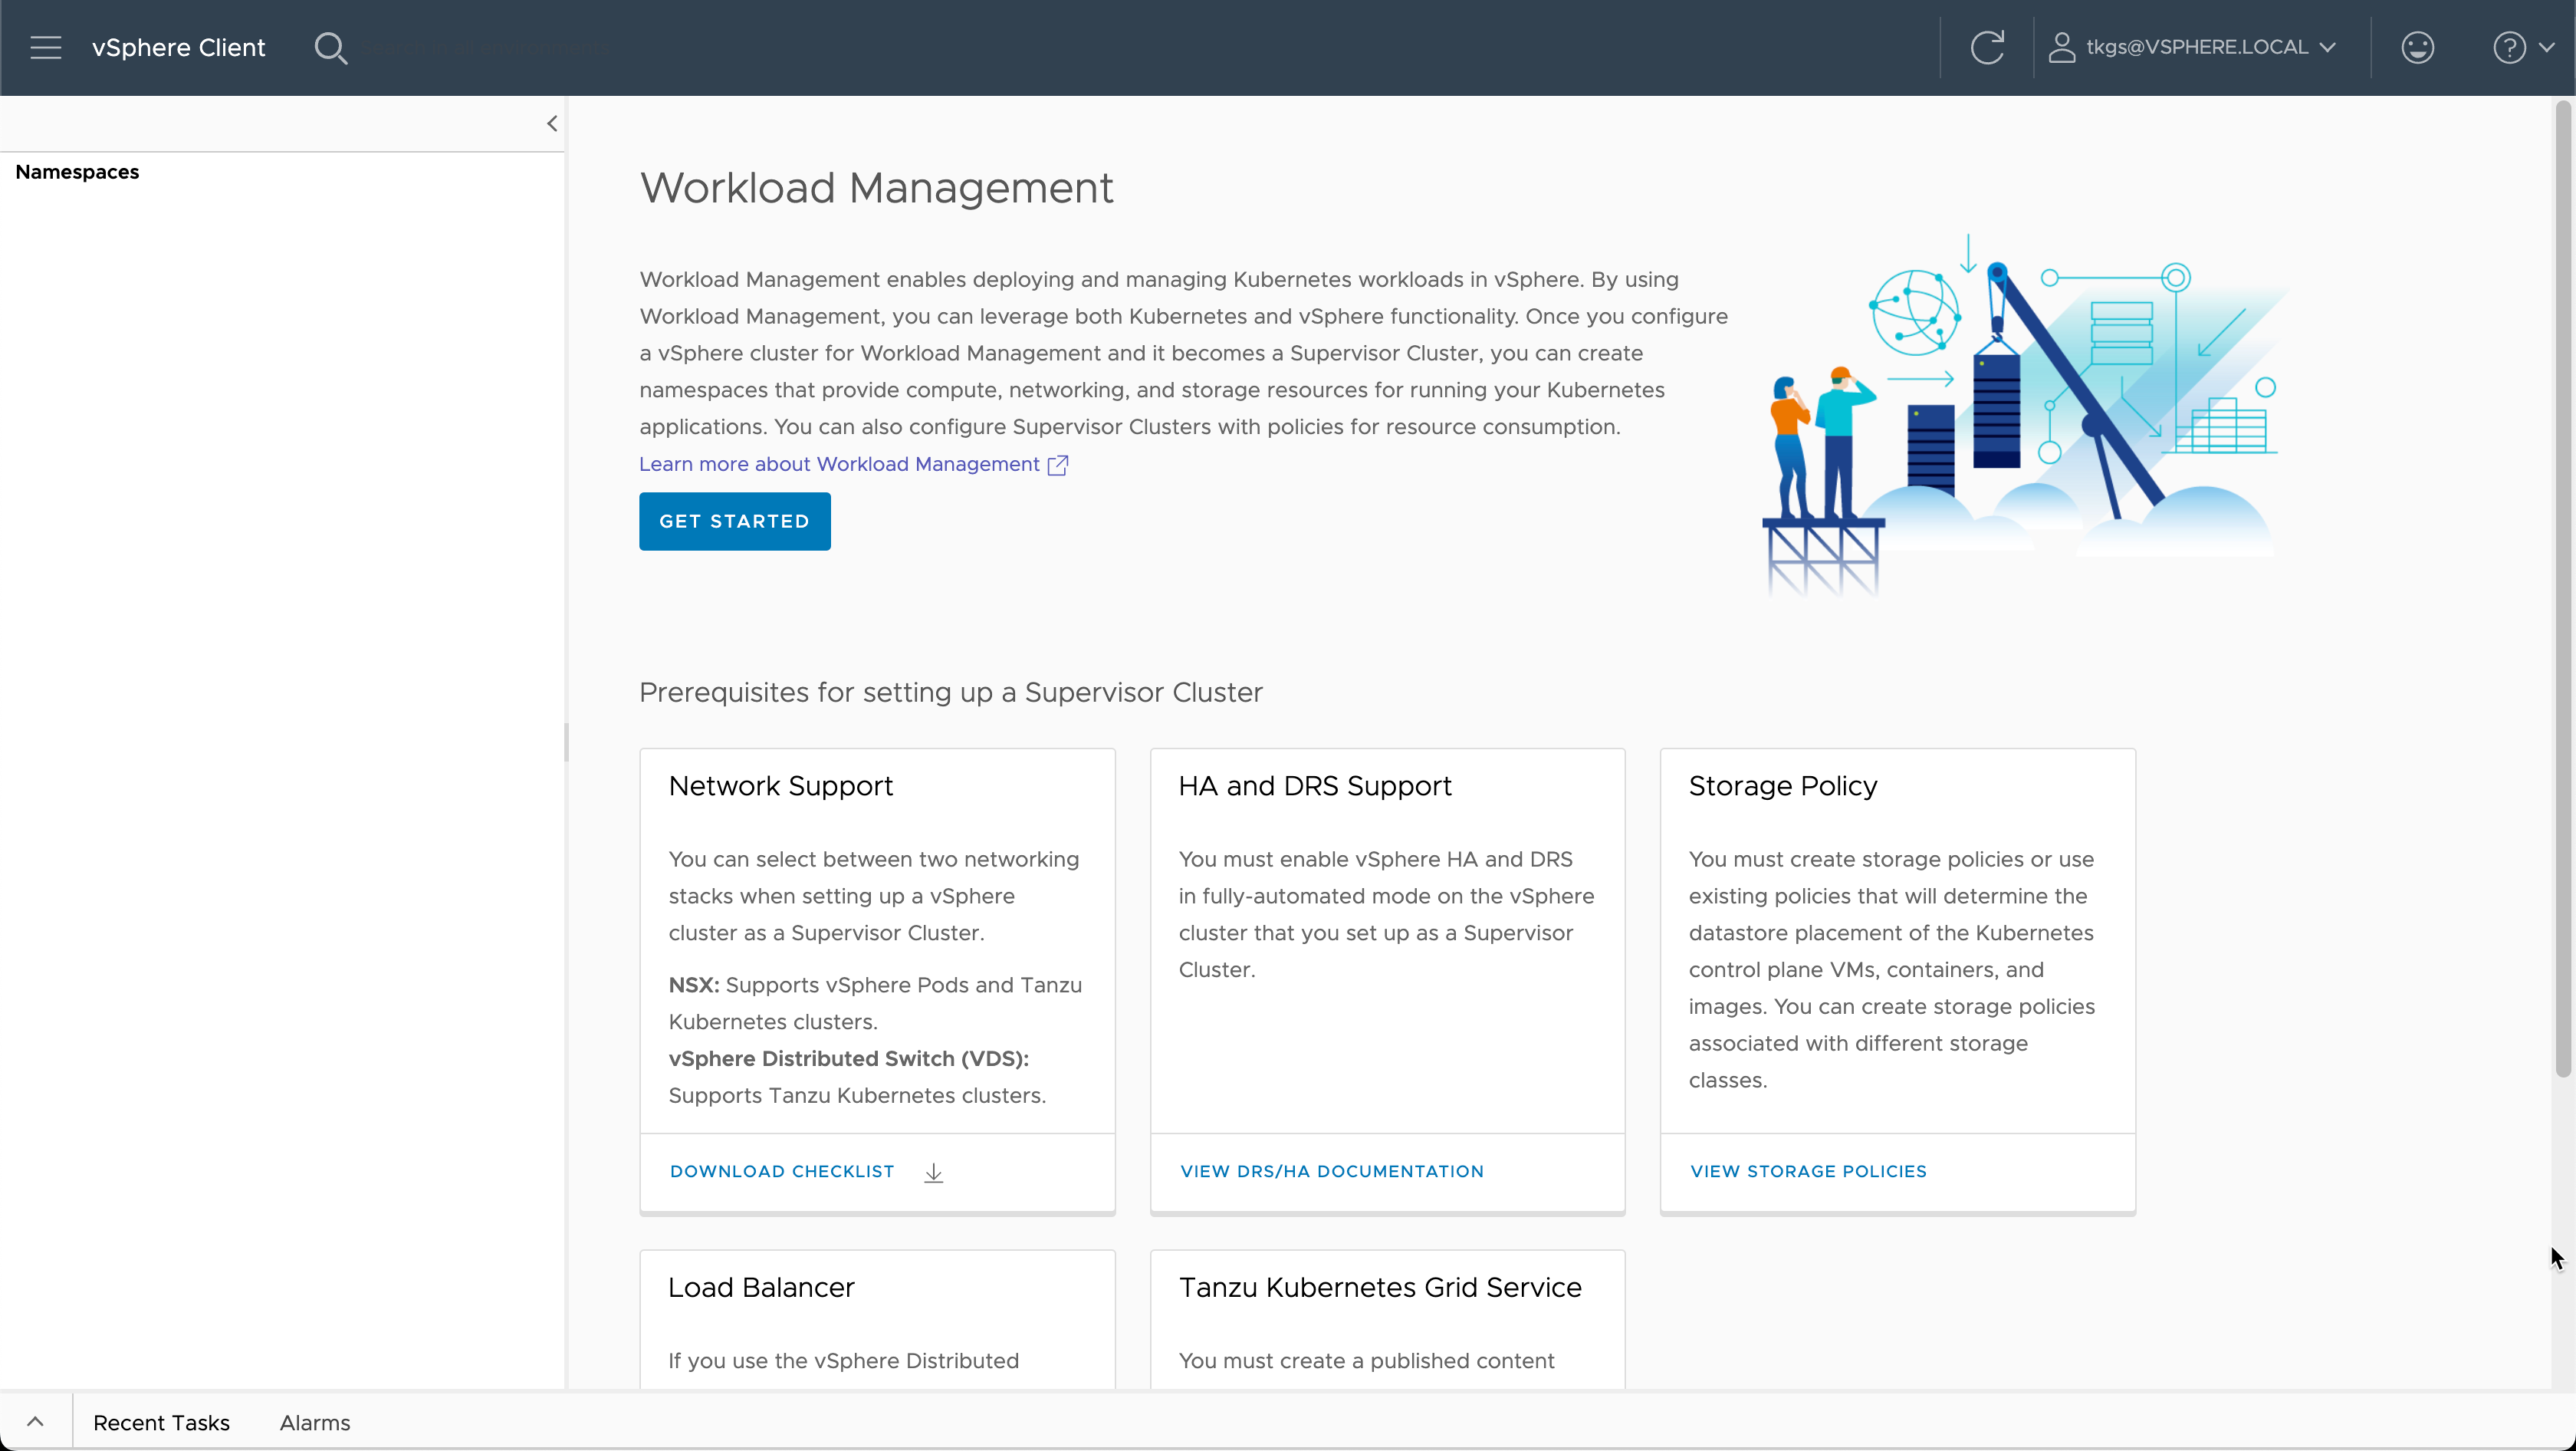2576x1451 pixels.
Task: Click the download arrow icon beside checklist
Action: coord(933,1172)
